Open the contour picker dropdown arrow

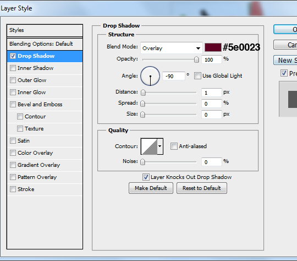(x=160, y=146)
